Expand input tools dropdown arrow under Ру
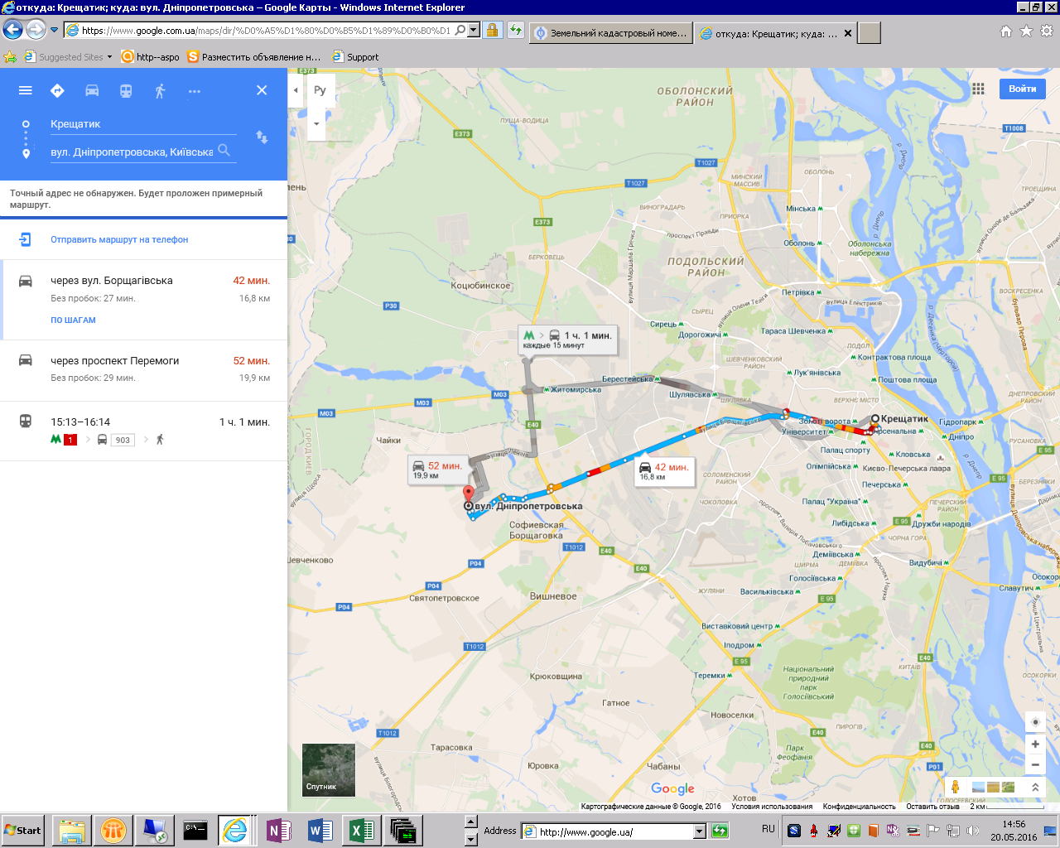The width and height of the screenshot is (1060, 848). coord(316,124)
